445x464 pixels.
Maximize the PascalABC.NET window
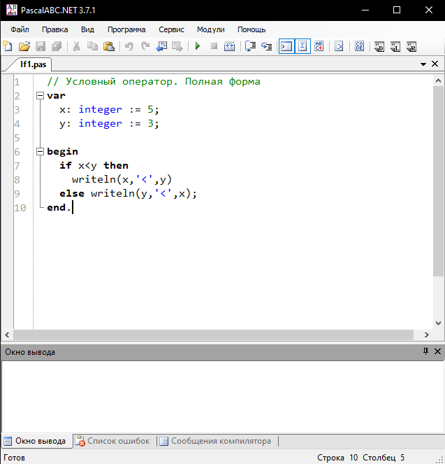pyautogui.click(x=397, y=10)
